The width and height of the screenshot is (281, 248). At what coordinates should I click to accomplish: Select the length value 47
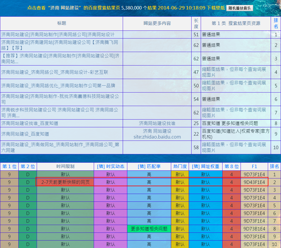click(196, 72)
